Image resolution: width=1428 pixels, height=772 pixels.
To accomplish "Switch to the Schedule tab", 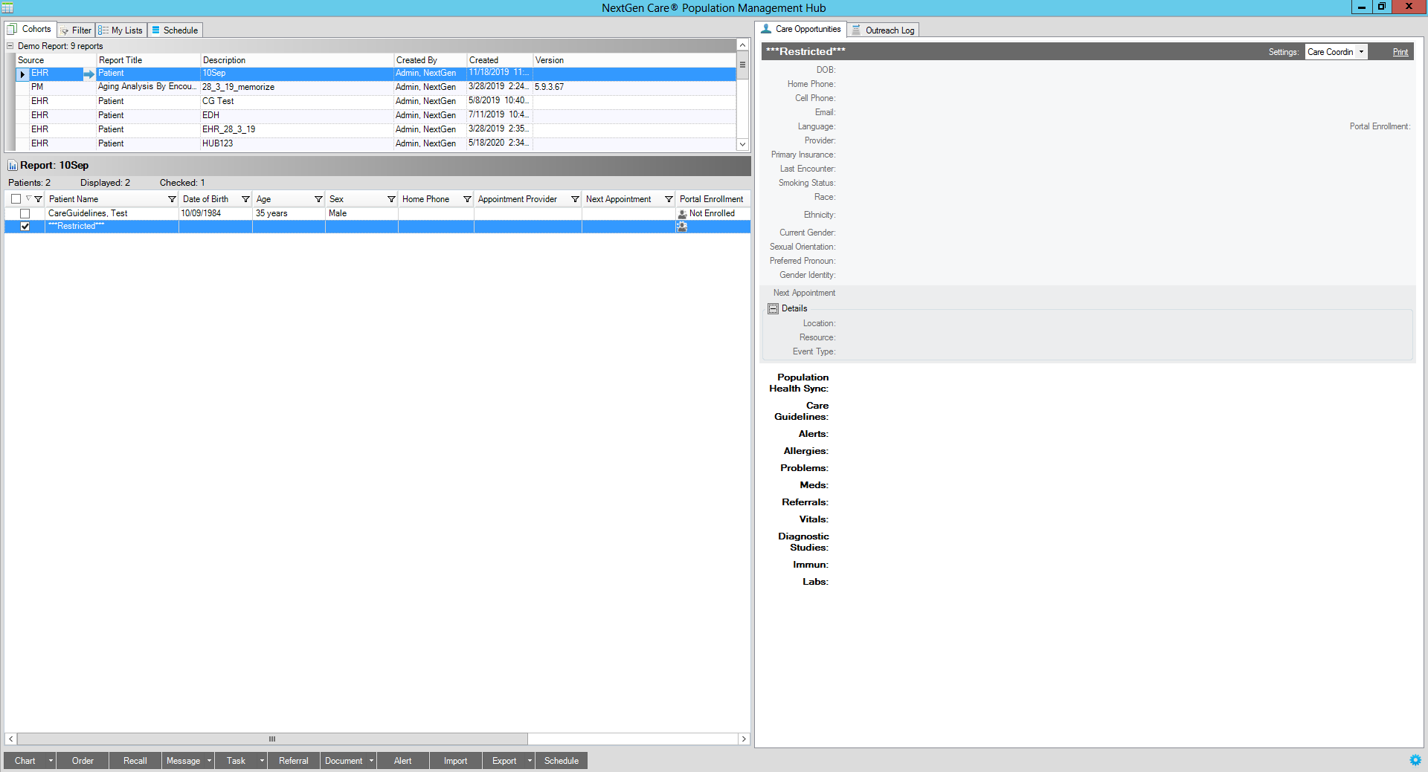I will (175, 30).
